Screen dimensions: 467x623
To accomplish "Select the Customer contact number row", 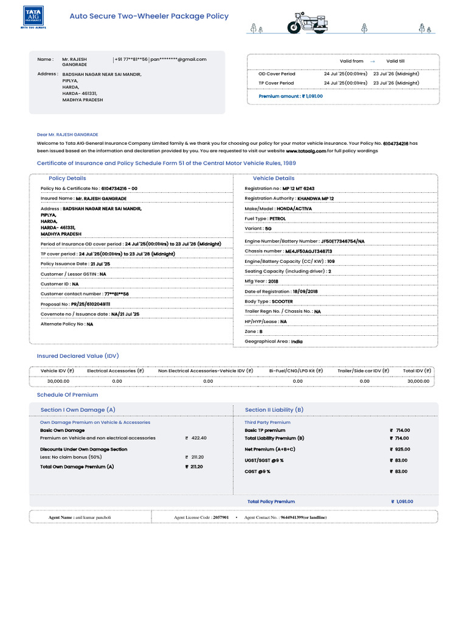I will tap(85, 294).
